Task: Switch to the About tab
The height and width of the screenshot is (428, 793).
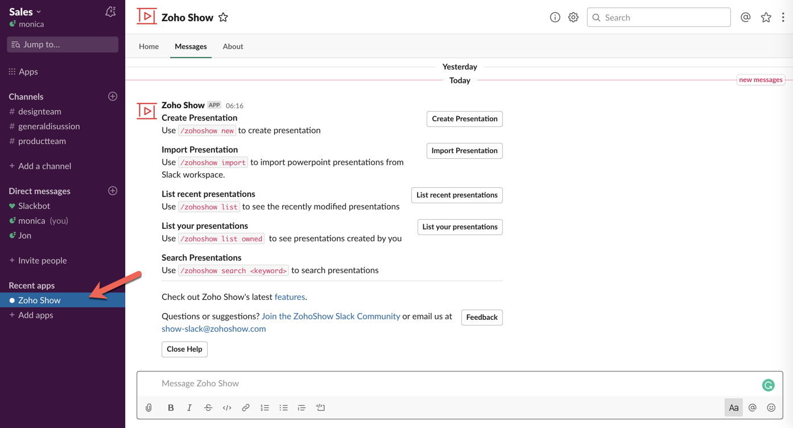Action: 233,47
